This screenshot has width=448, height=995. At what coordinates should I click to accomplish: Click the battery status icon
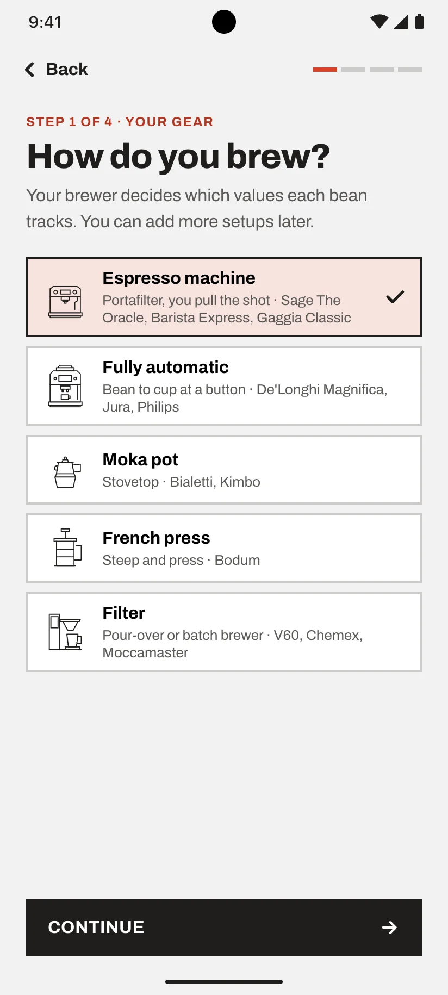click(x=419, y=22)
